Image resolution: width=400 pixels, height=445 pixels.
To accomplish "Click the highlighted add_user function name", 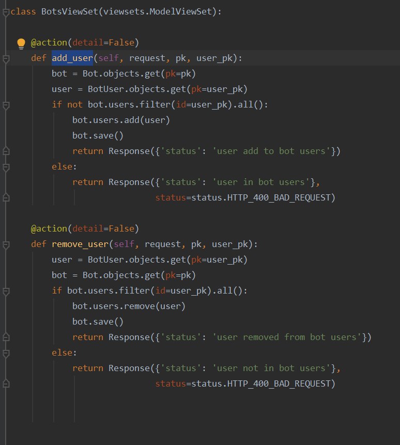I will (x=72, y=58).
